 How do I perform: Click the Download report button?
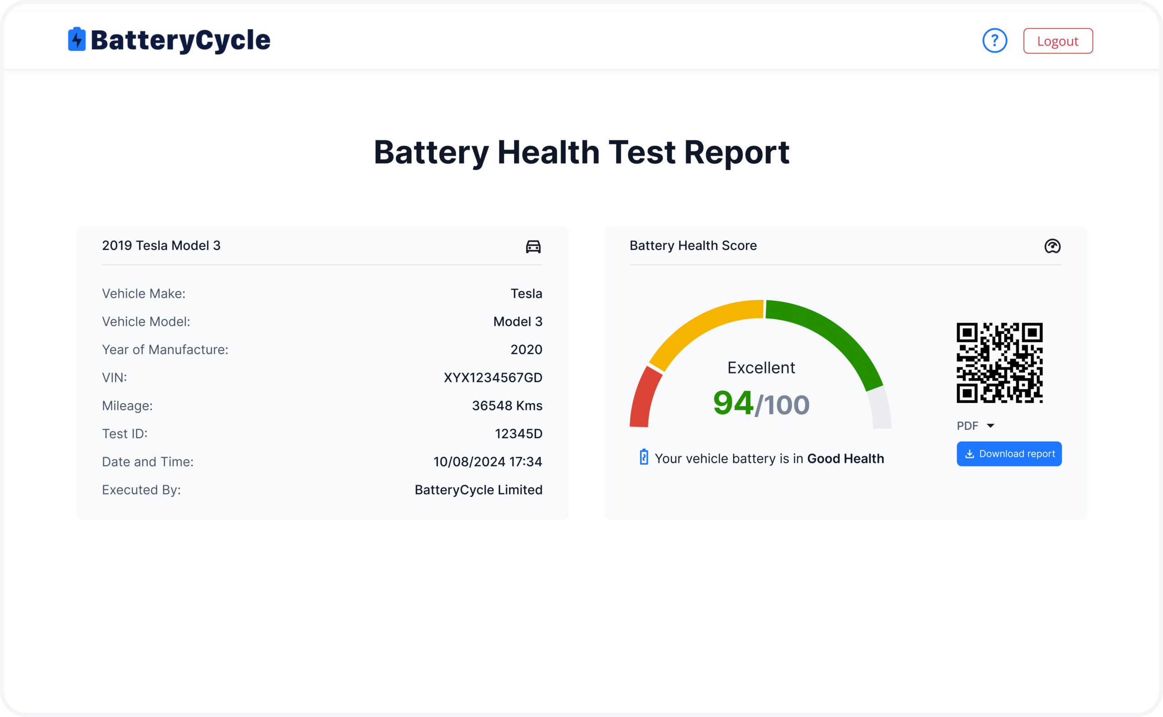1009,454
